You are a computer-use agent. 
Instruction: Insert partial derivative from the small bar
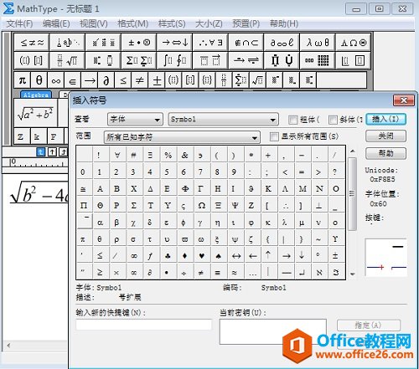(x=106, y=80)
